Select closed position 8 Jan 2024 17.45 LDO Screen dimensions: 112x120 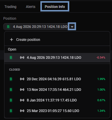(57, 100)
